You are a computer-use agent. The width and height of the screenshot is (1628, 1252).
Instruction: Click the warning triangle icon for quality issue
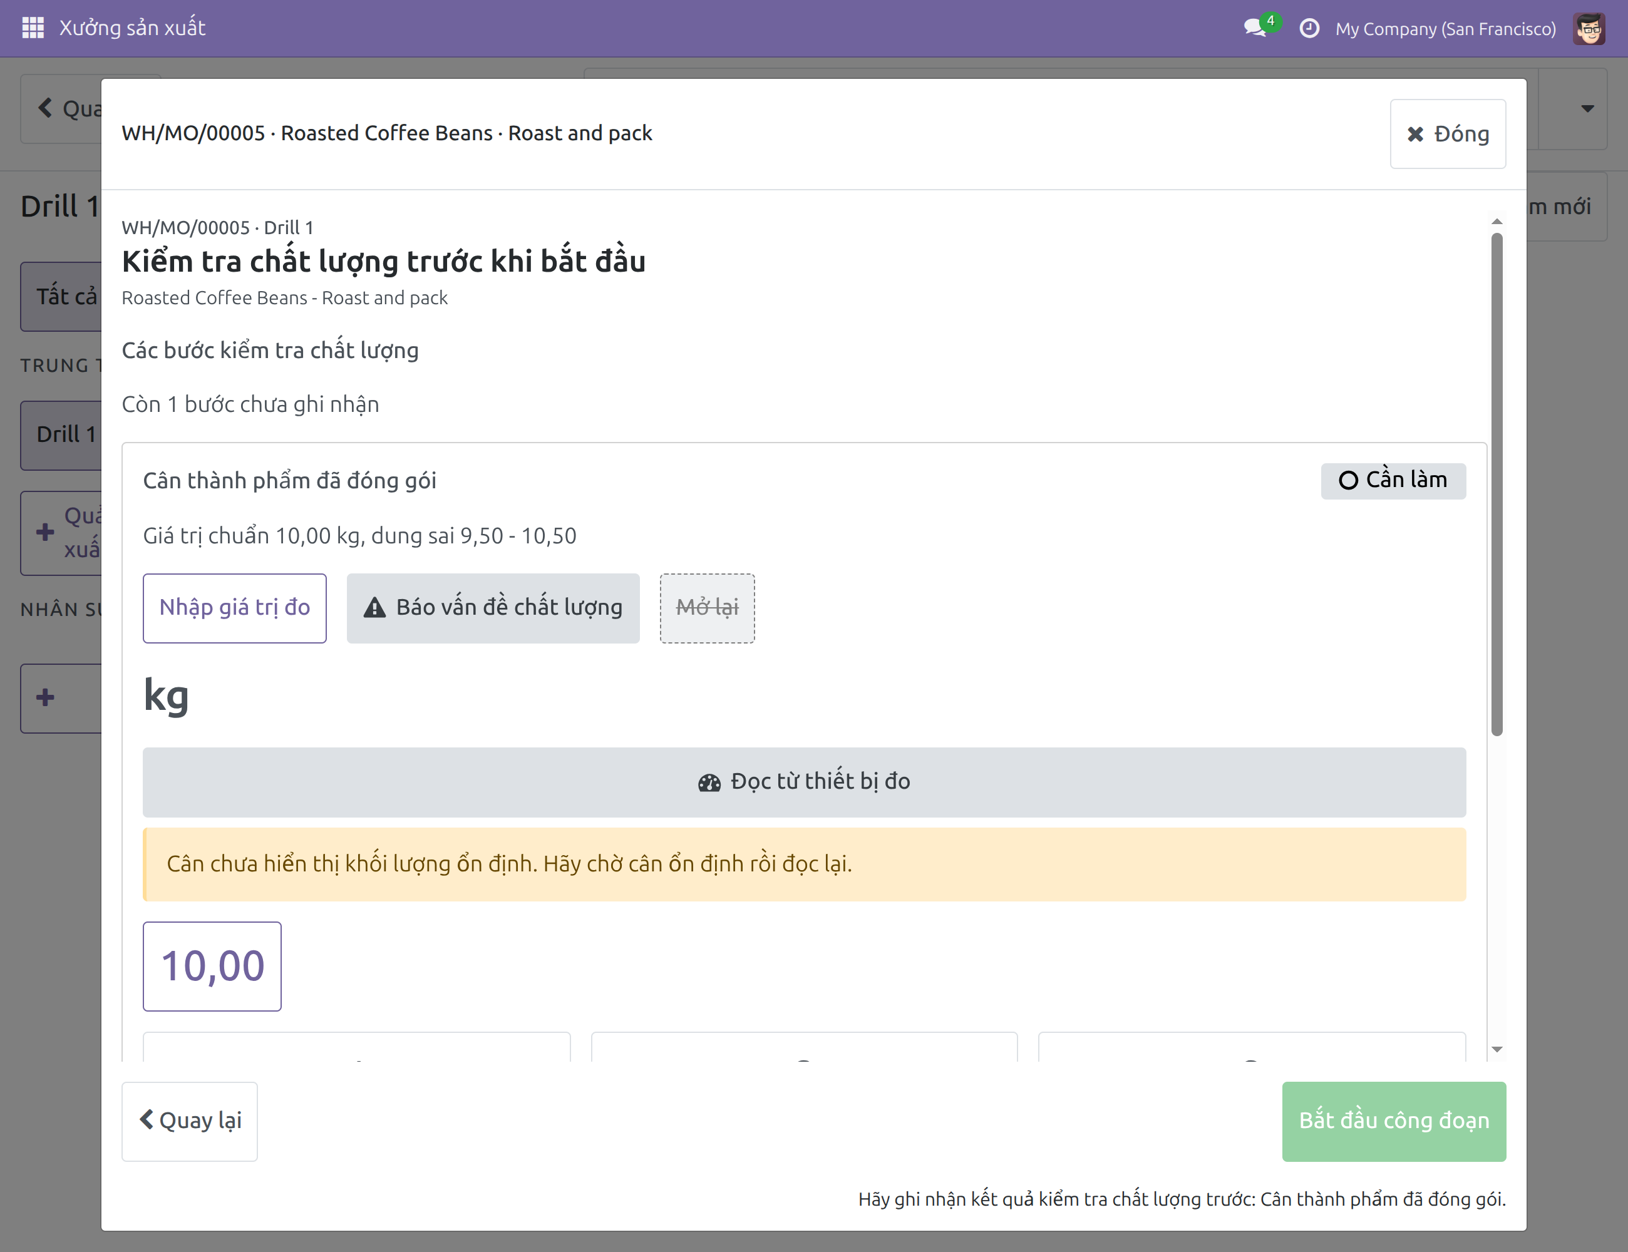374,608
